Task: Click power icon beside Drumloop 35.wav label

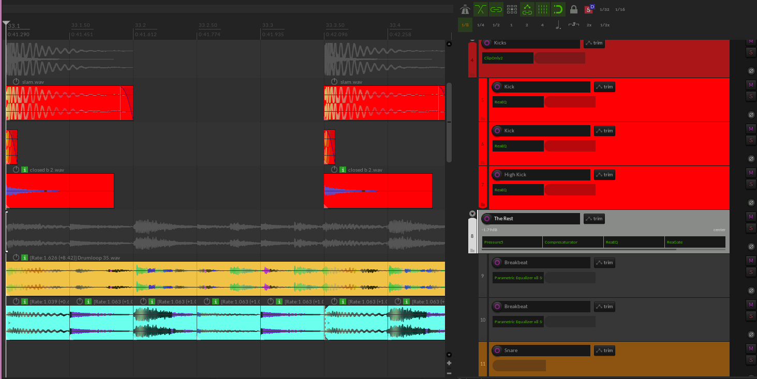Action: point(16,257)
